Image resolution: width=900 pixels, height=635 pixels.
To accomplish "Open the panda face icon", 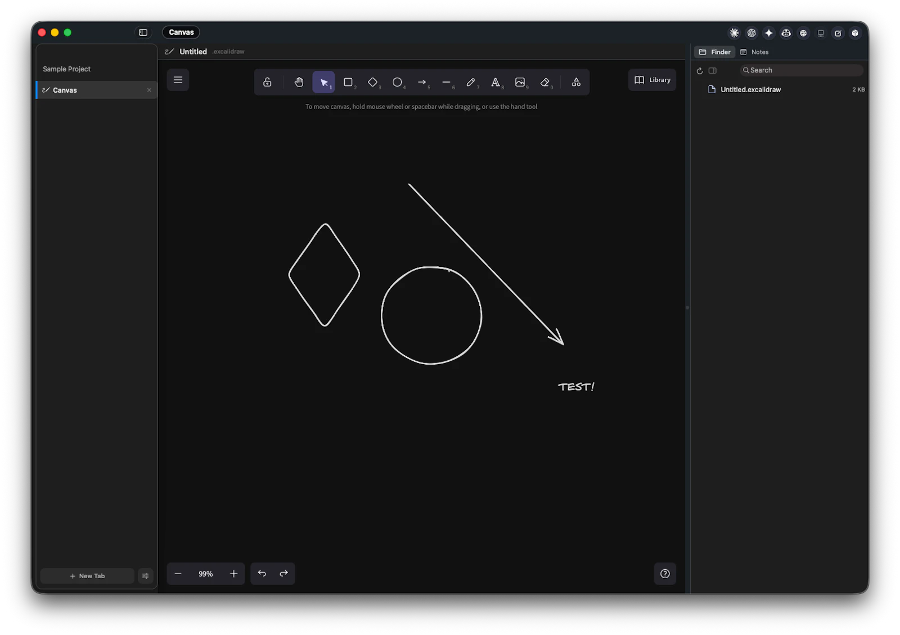I will point(786,33).
